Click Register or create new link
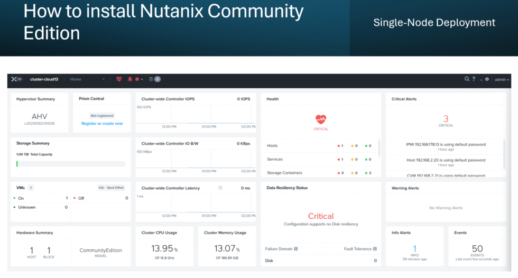 (101, 124)
